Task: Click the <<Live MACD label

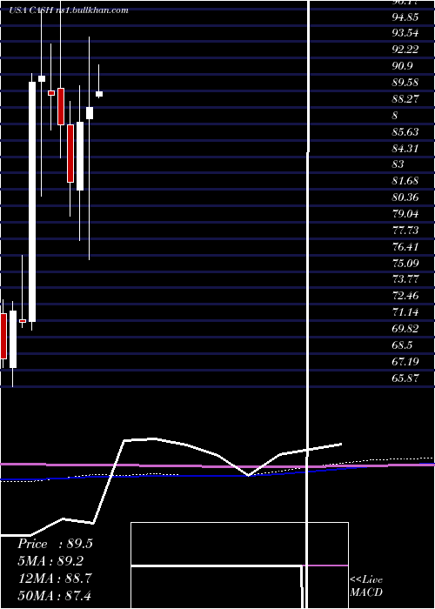Action: pyautogui.click(x=366, y=586)
